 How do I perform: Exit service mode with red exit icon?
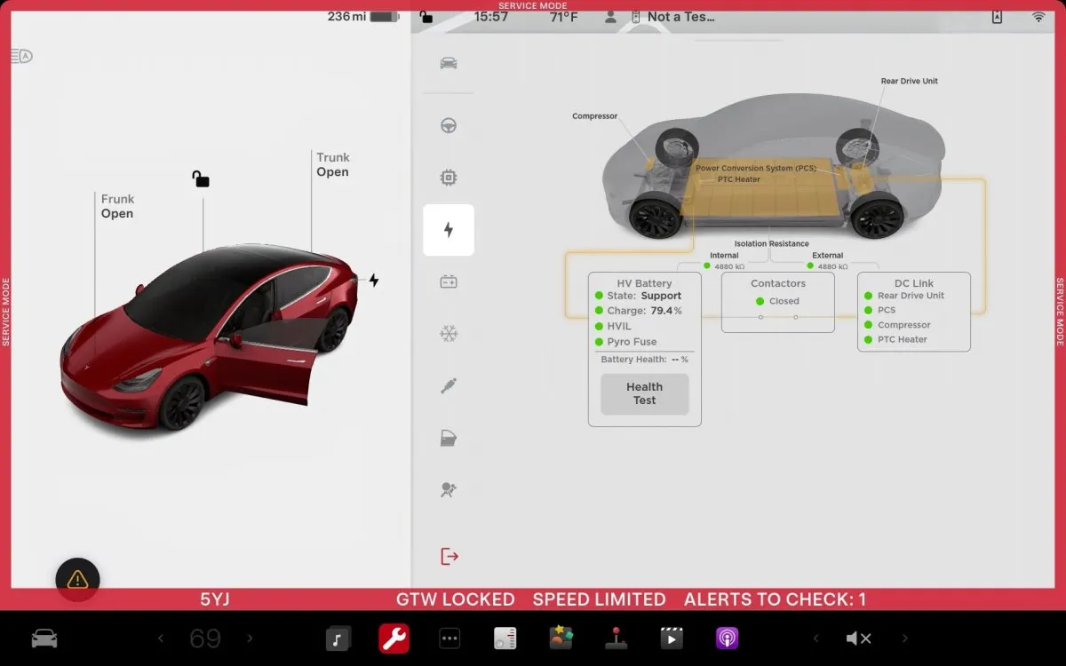click(449, 557)
